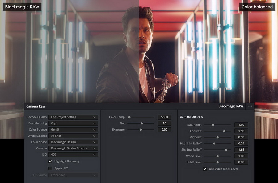278x183 pixels.
Task: Enable the Highlight Recovery checkbox
Action: (50, 161)
